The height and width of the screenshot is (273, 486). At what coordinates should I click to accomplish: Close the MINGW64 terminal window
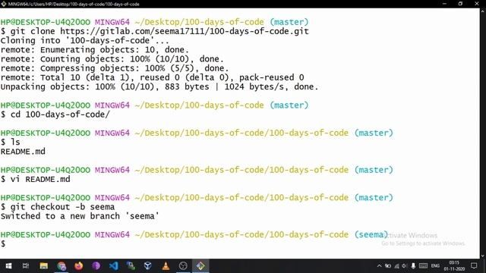477,4
